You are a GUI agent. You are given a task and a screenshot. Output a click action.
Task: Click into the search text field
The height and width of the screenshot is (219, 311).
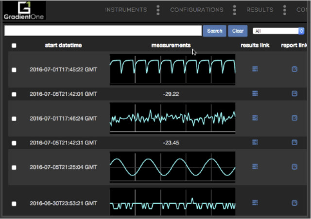pyautogui.click(x=103, y=31)
